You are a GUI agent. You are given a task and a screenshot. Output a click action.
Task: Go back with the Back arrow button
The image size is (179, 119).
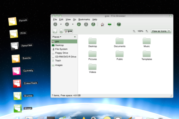55,24
